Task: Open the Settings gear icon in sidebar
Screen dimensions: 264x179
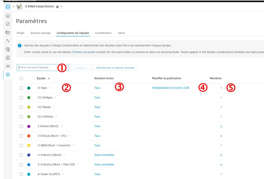Action: coord(8,75)
